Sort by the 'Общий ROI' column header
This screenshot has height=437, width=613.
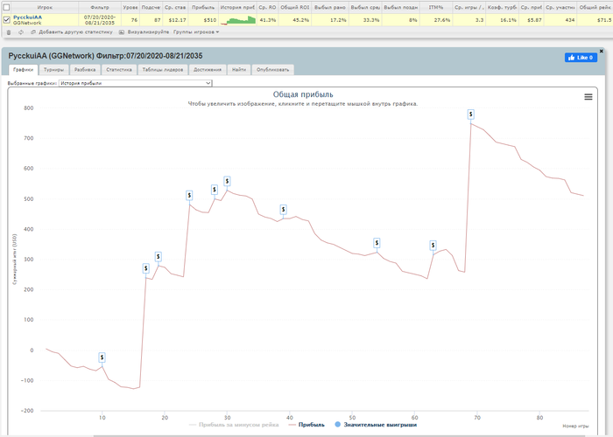pos(295,7)
